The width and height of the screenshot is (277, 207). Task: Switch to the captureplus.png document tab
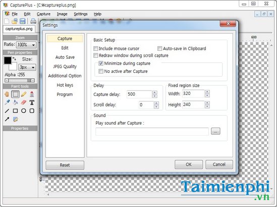tap(19, 29)
